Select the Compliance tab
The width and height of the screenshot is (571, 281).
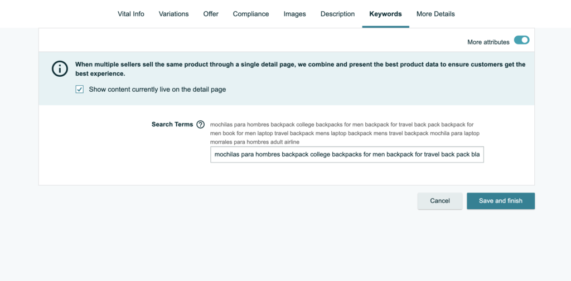point(251,14)
